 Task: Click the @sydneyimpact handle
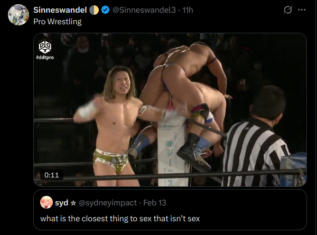pos(108,203)
